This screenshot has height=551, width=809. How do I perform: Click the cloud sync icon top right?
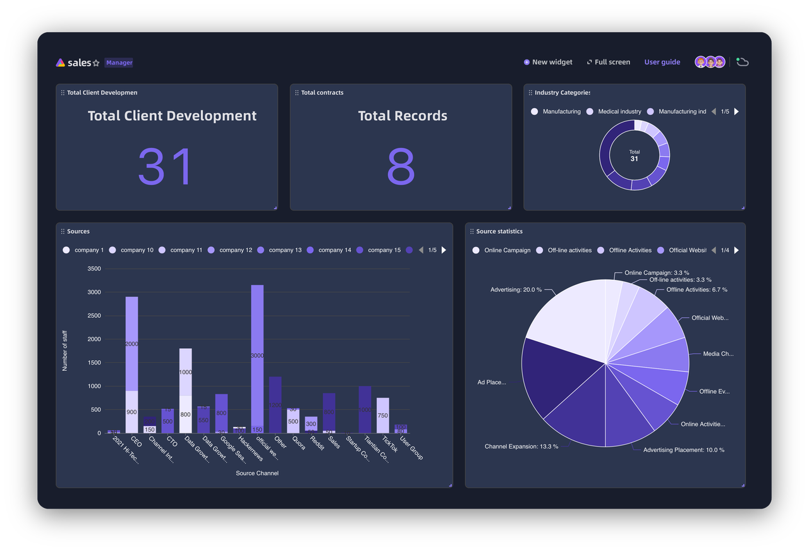pyautogui.click(x=742, y=61)
